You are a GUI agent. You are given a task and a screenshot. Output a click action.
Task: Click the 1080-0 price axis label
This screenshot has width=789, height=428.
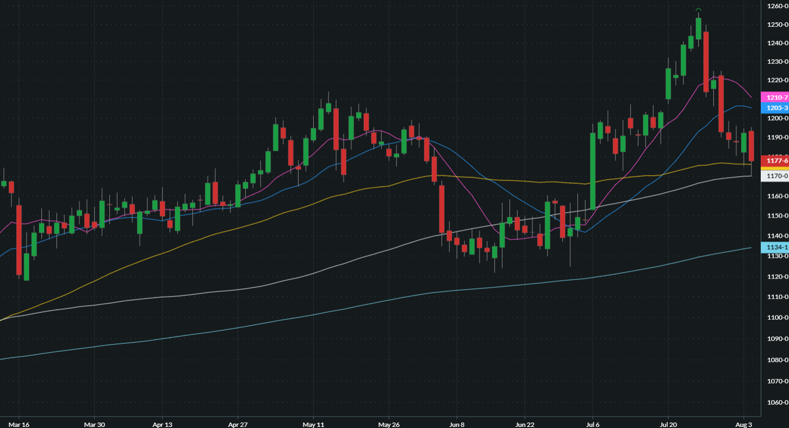pyautogui.click(x=778, y=360)
